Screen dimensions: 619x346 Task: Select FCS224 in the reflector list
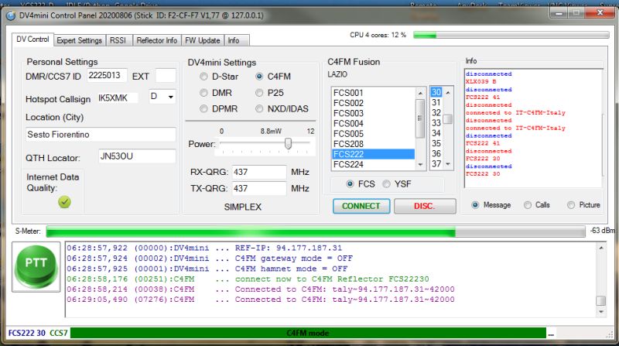click(x=373, y=164)
